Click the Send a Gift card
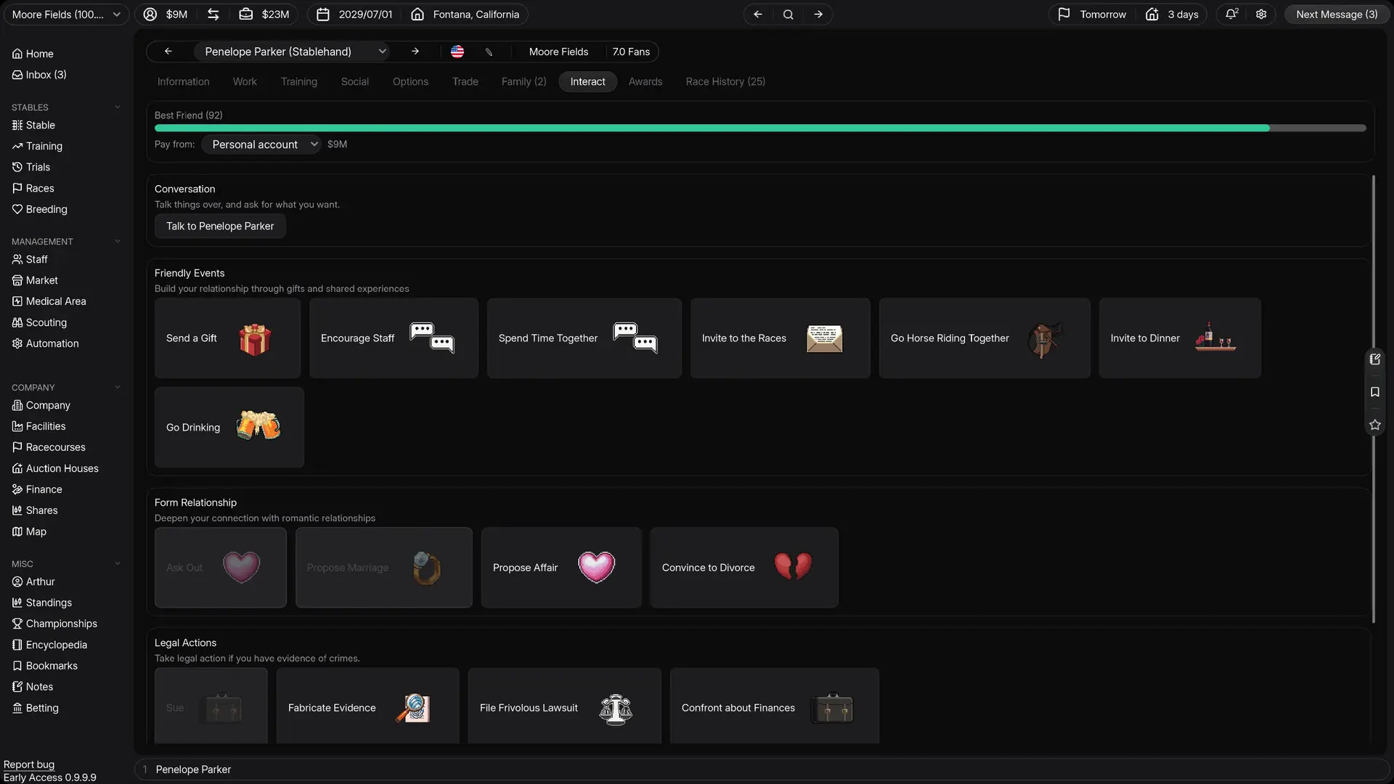1394x784 pixels. tap(227, 338)
